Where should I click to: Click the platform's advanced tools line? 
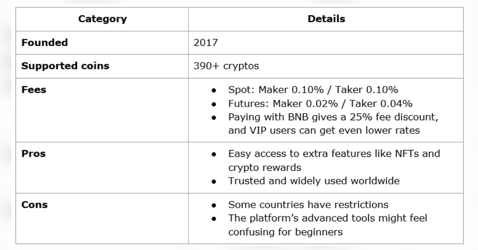pos(327,219)
